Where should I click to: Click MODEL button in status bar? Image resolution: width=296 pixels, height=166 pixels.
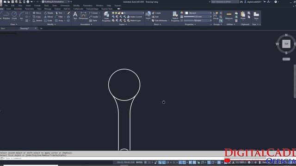pos(139,162)
